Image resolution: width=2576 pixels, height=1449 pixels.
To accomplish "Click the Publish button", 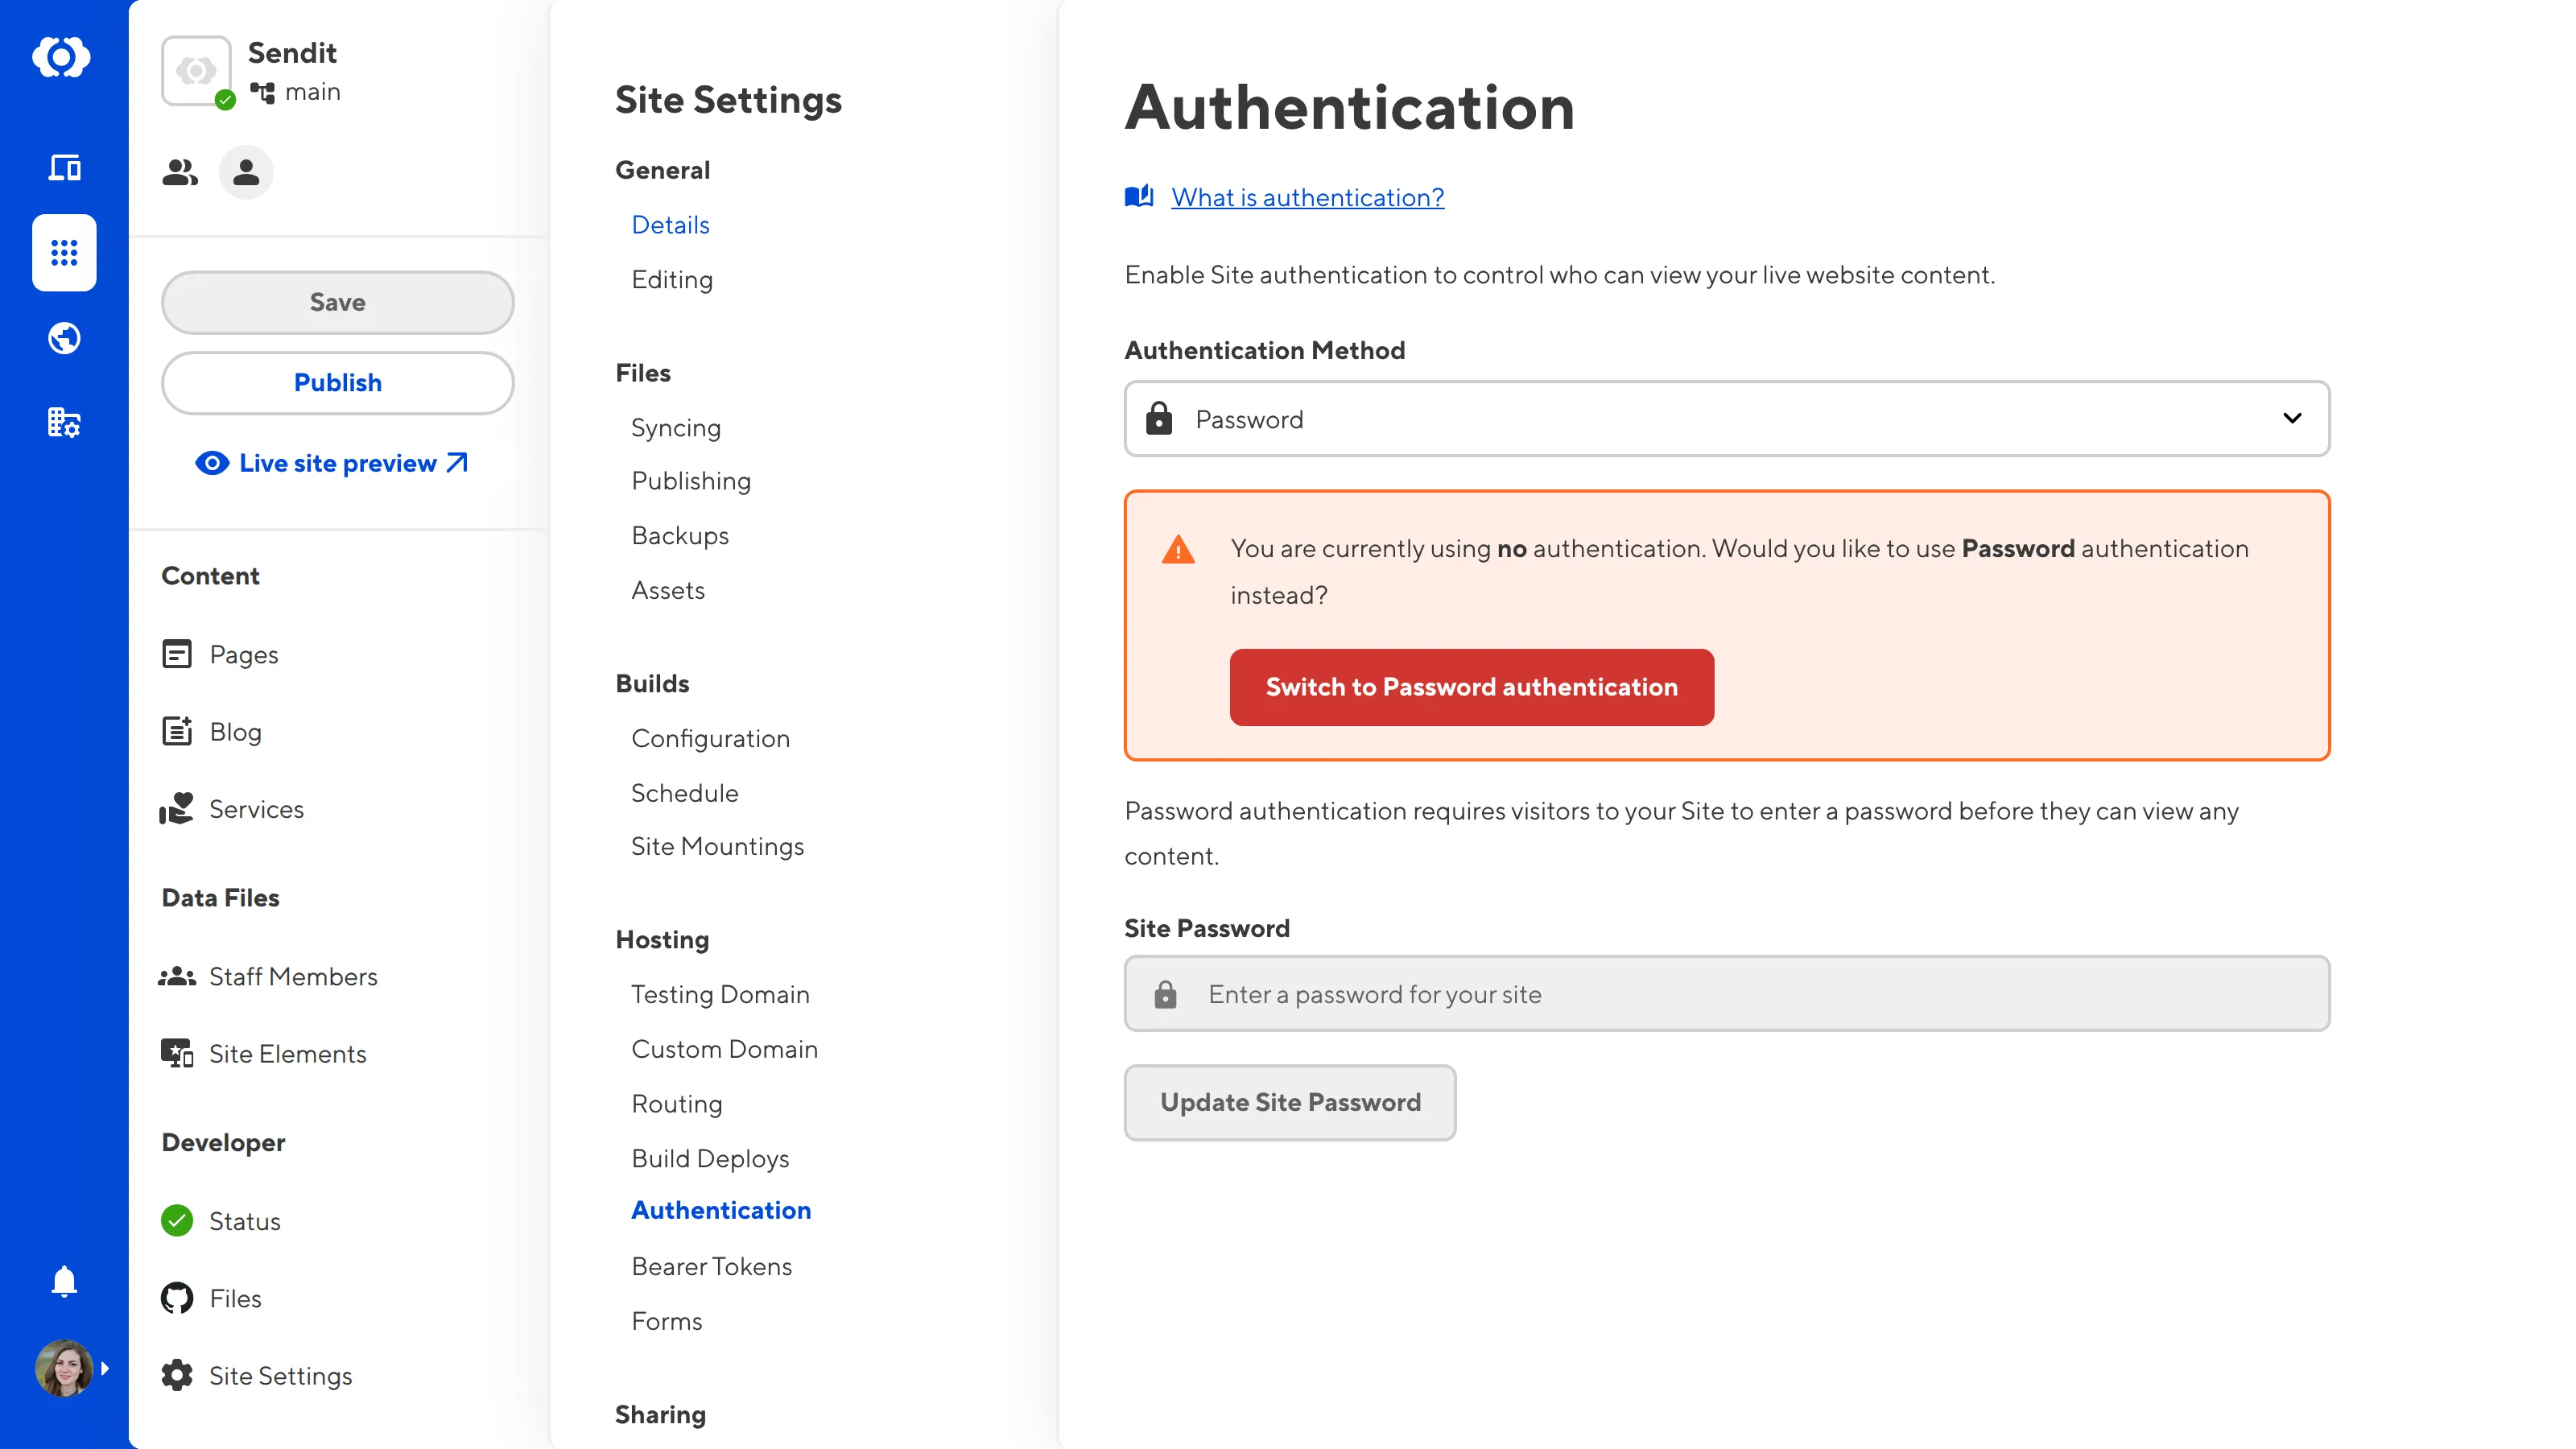I will (x=337, y=383).
